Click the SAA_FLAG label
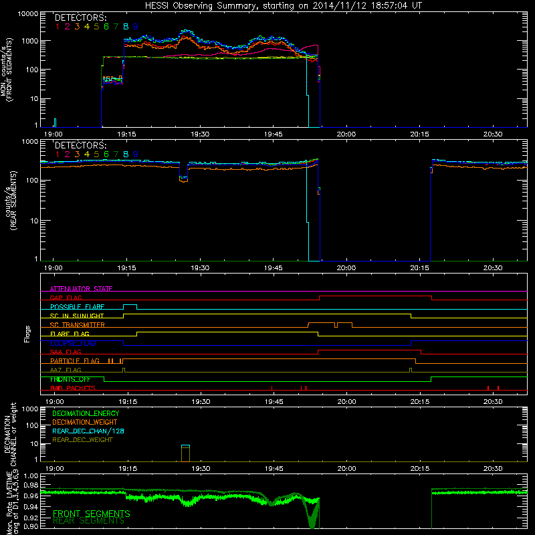 pyautogui.click(x=66, y=352)
